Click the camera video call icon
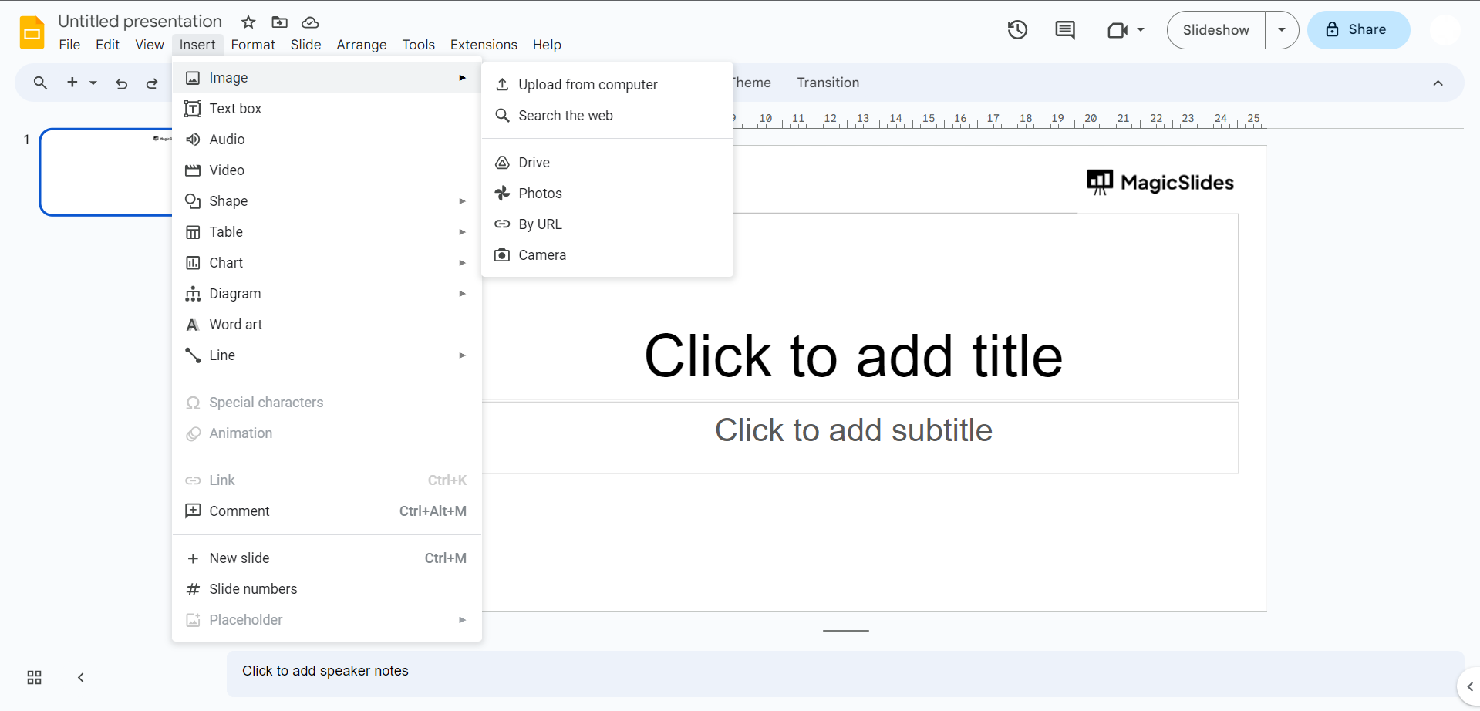The height and width of the screenshot is (711, 1480). click(x=1118, y=30)
